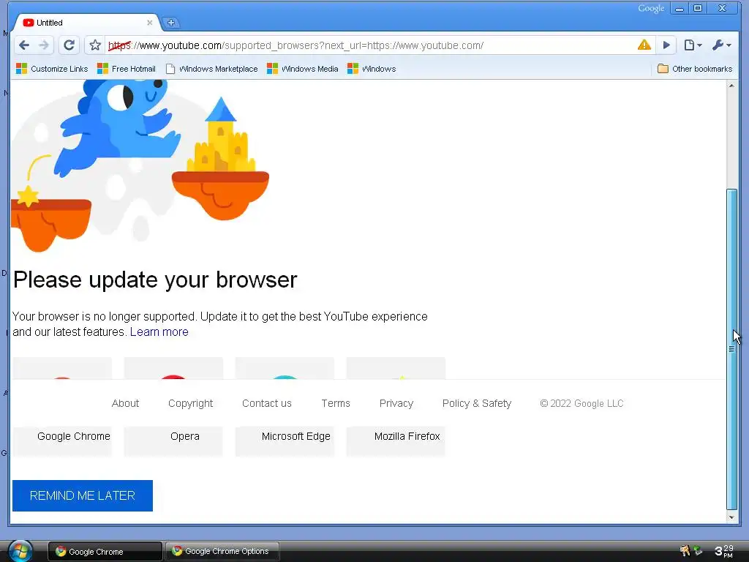Switch to the Google Chrome Options taskbar window
This screenshot has width=749, height=562.
(222, 552)
